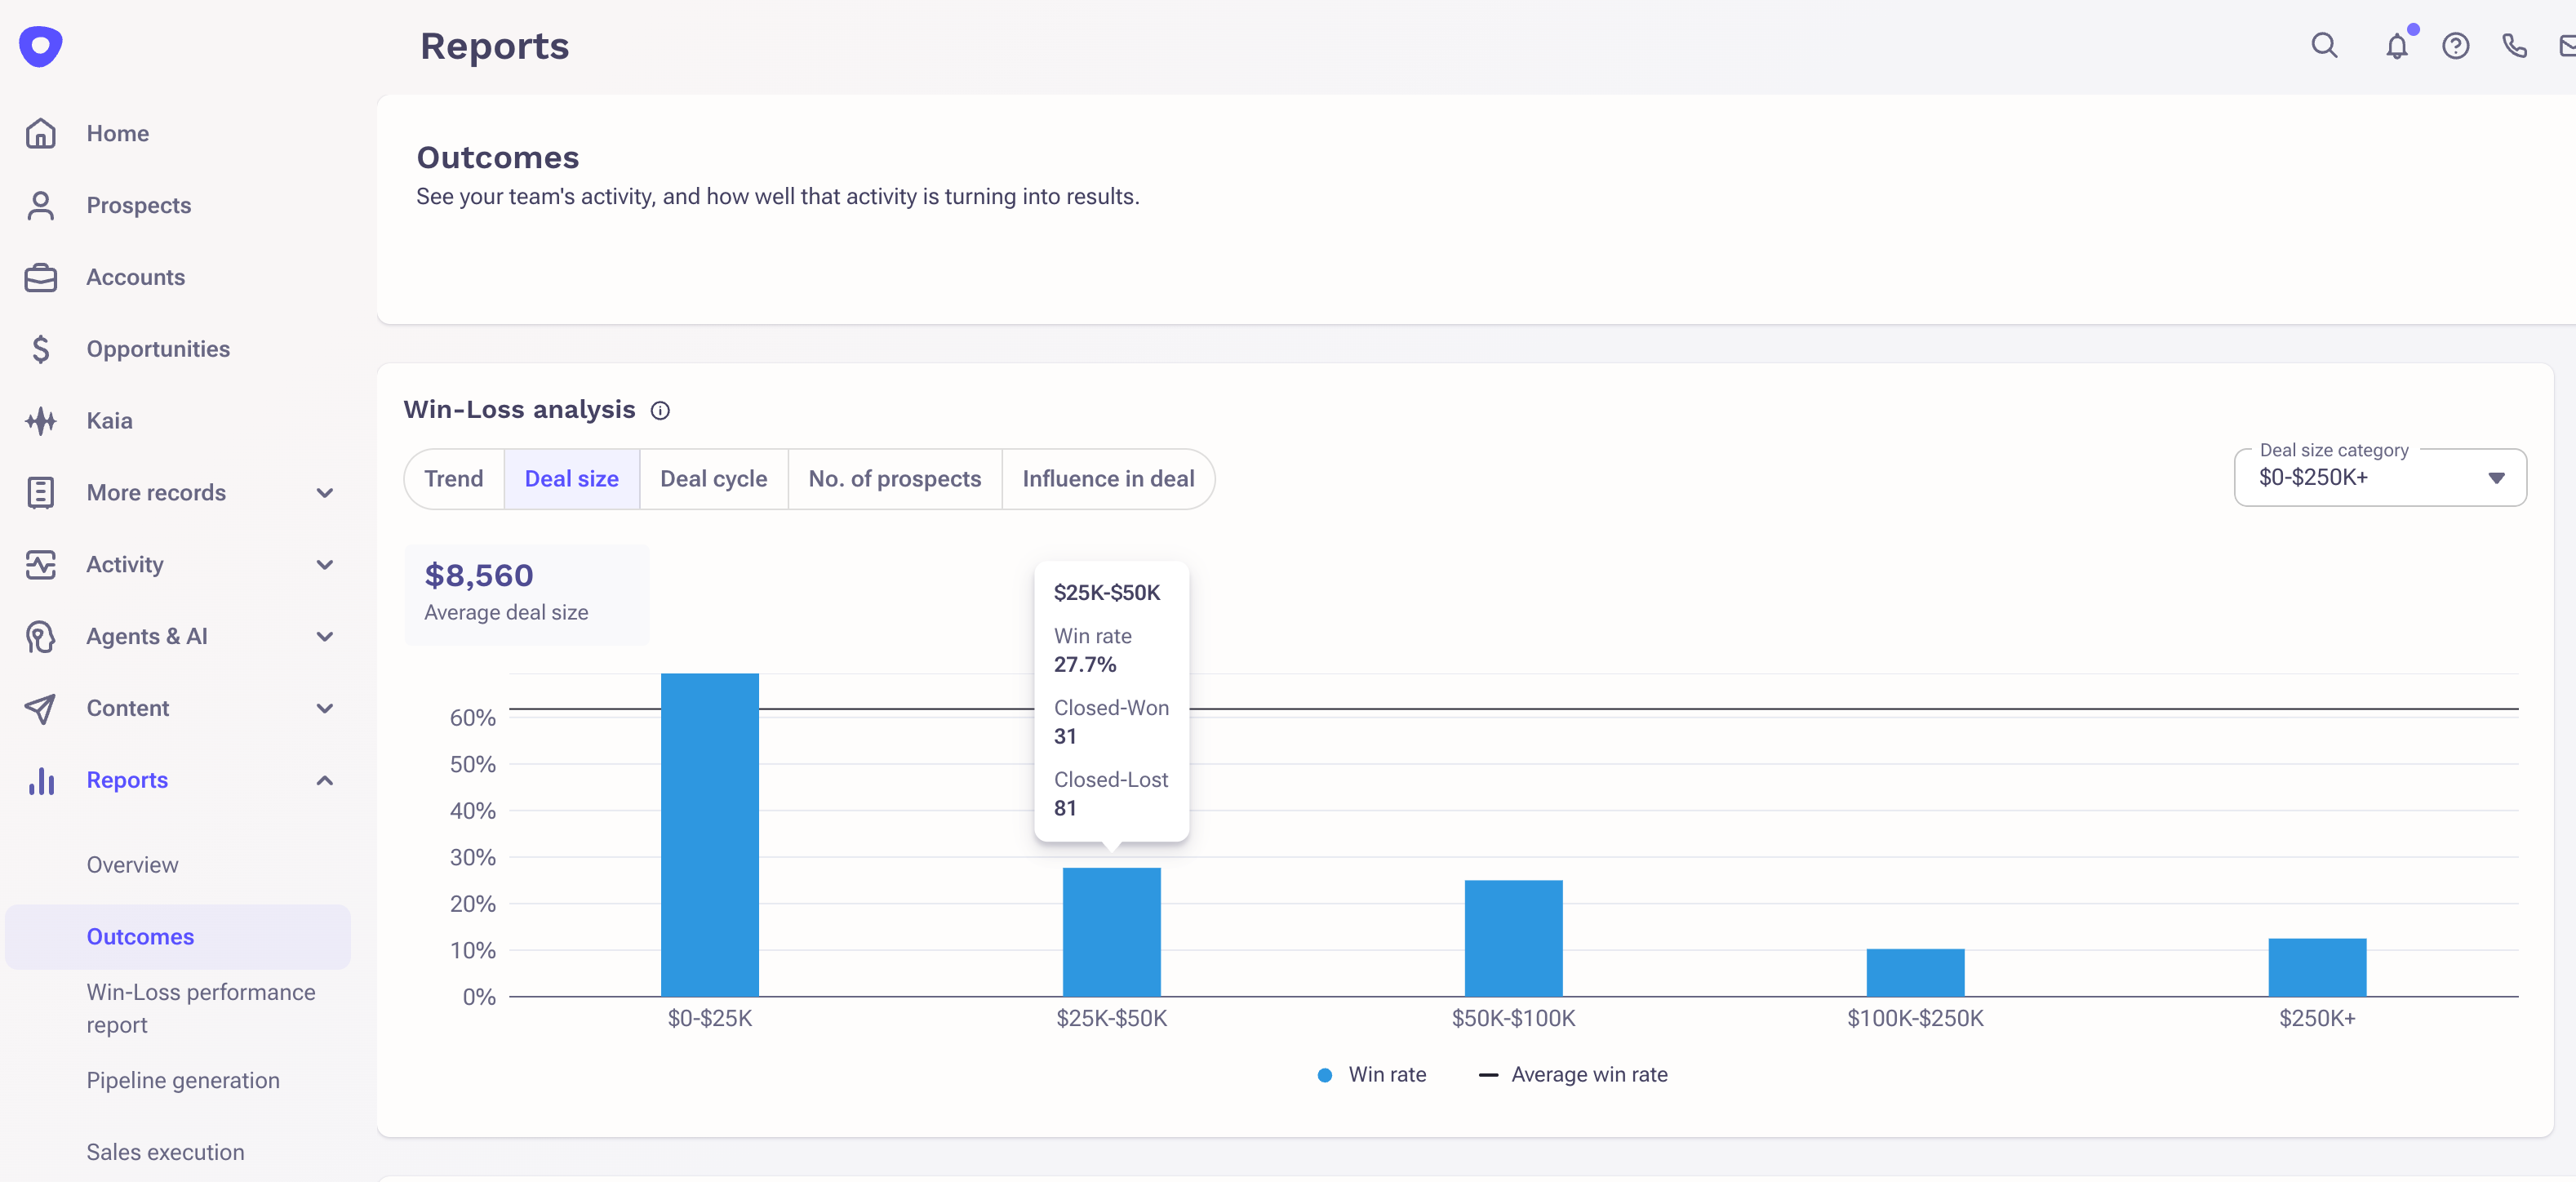Select the phone icon in top bar

[x=2514, y=46]
